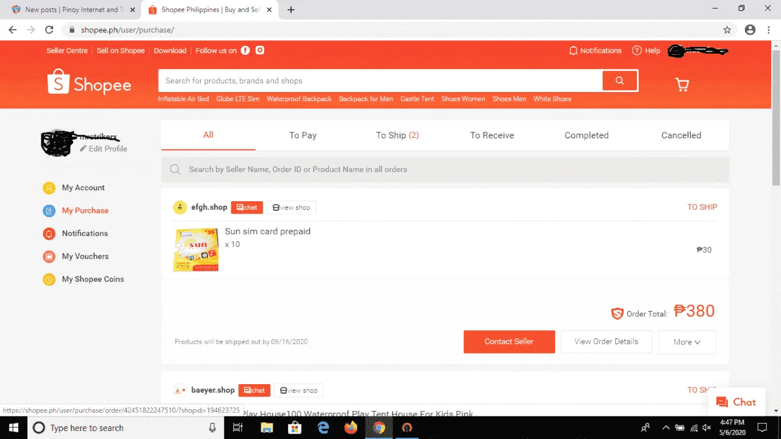Click the Castle Tent search suggestion
Viewport: 781px width, 439px height.
tap(417, 99)
